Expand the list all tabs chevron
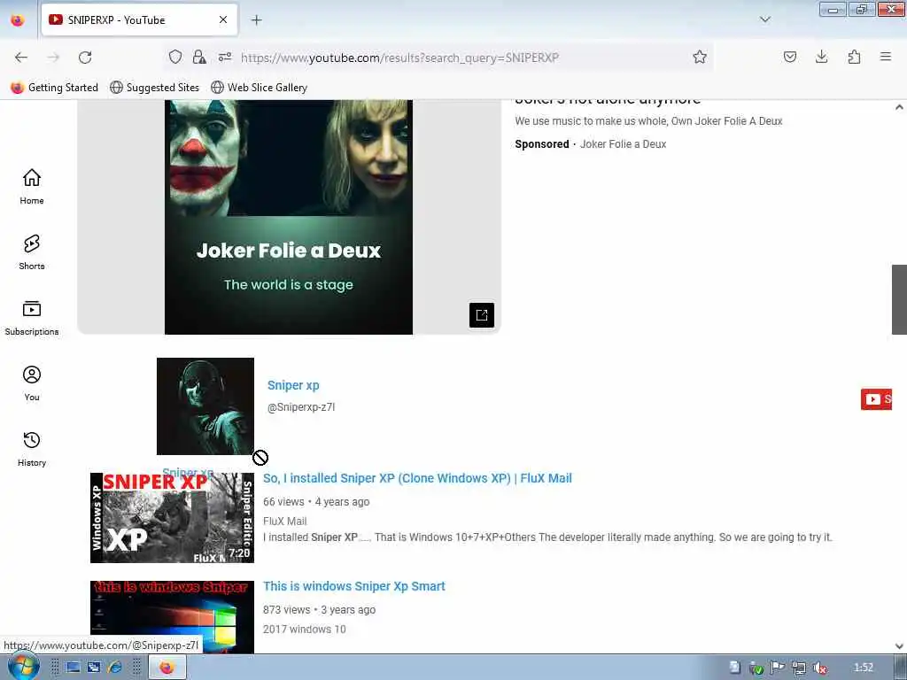The width and height of the screenshot is (907, 680). (764, 19)
